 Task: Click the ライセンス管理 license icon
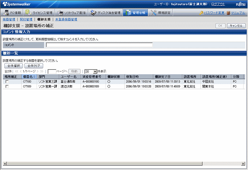[28, 12]
